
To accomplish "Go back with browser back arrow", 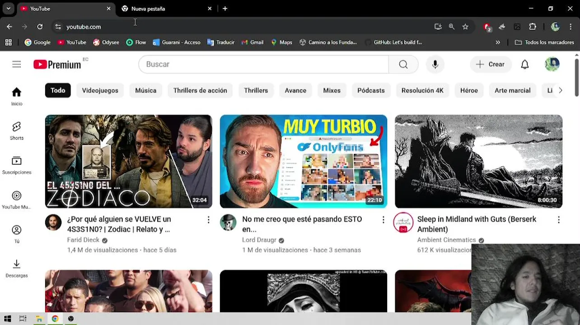I will (9, 27).
